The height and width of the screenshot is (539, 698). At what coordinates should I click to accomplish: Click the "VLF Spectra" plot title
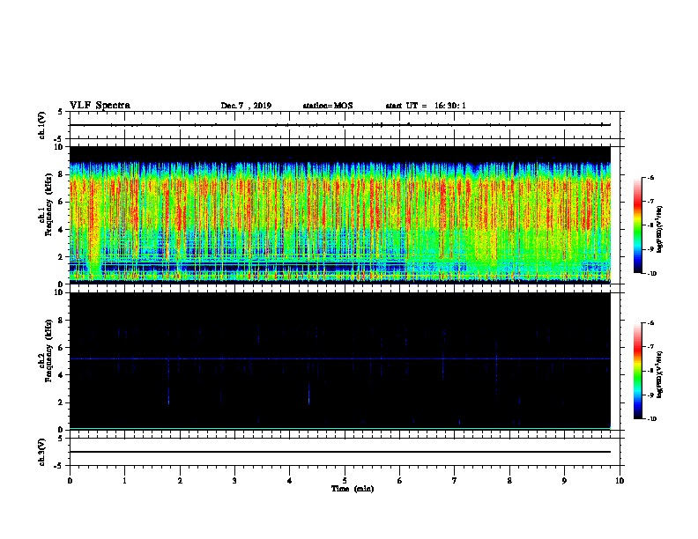[100, 106]
